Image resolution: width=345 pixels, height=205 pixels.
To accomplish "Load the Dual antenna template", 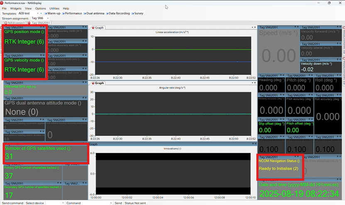I will tap(94, 13).
